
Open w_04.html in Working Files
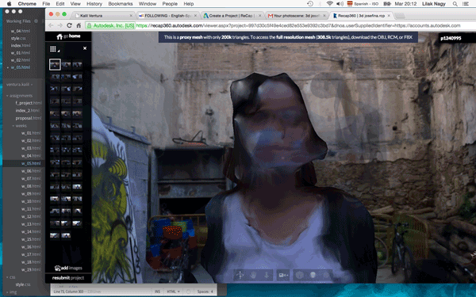(x=21, y=31)
